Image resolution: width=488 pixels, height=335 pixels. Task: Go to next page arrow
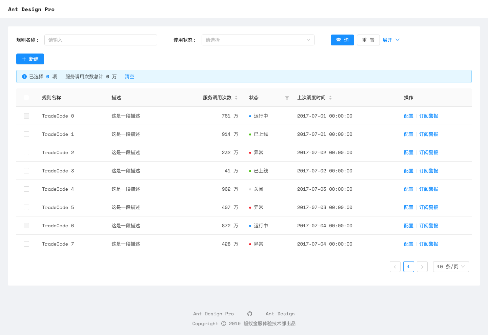coord(422,267)
